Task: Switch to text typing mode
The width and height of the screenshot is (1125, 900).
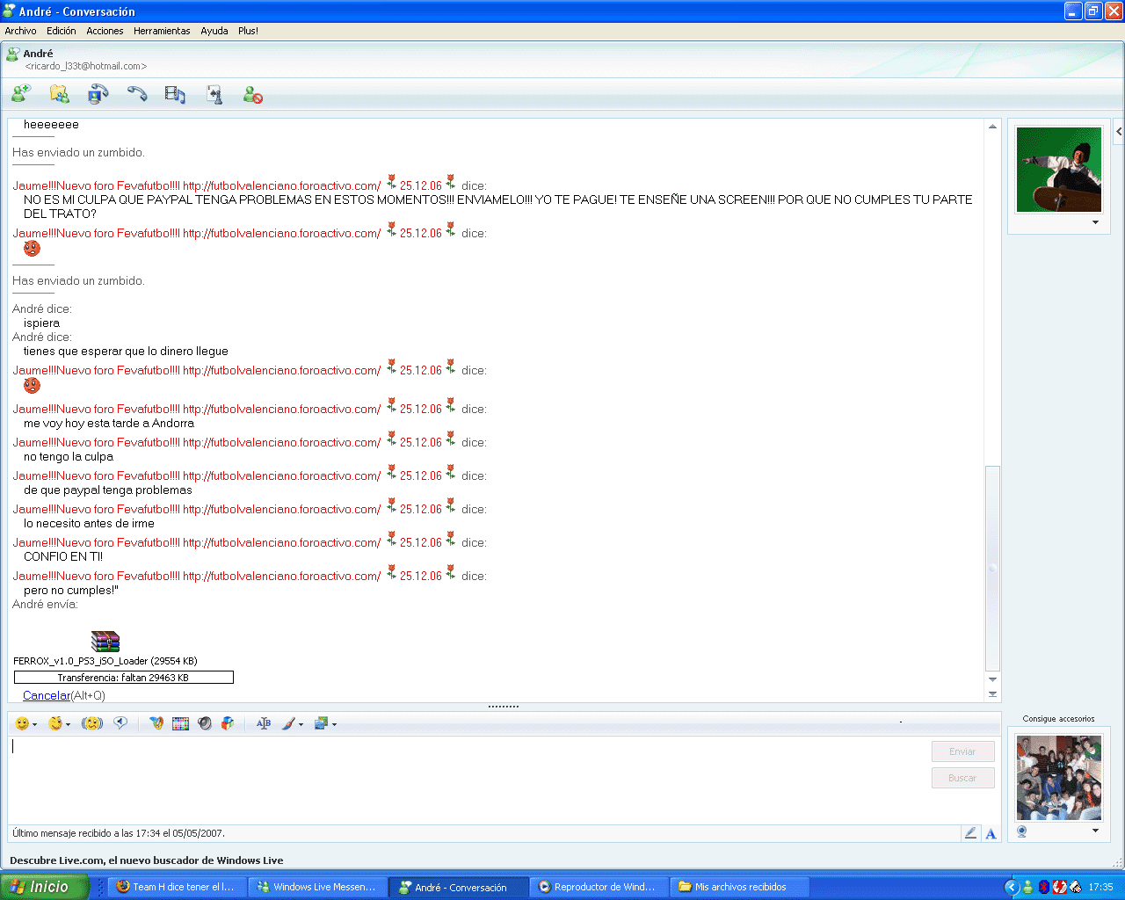Action: [991, 833]
